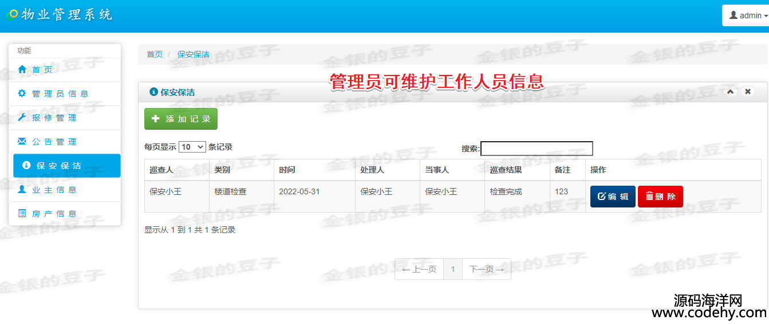Viewport: 769px width, 324px height.
Task: Open the records per page dropdown
Action: pos(192,147)
